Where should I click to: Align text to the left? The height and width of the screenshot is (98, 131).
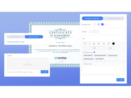tap(99, 44)
